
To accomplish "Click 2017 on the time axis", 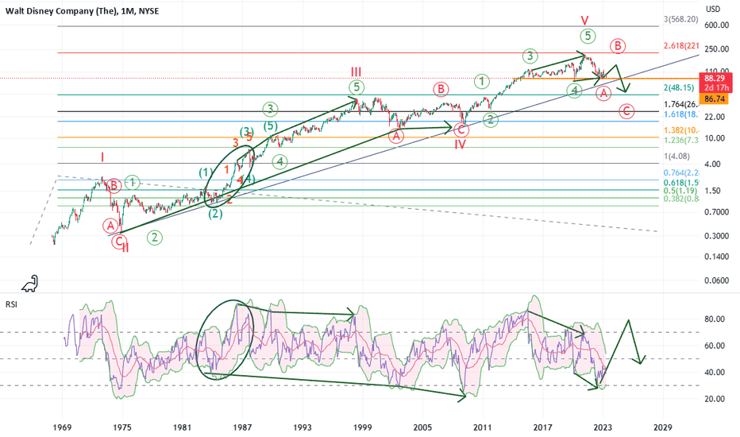I will click(543, 428).
